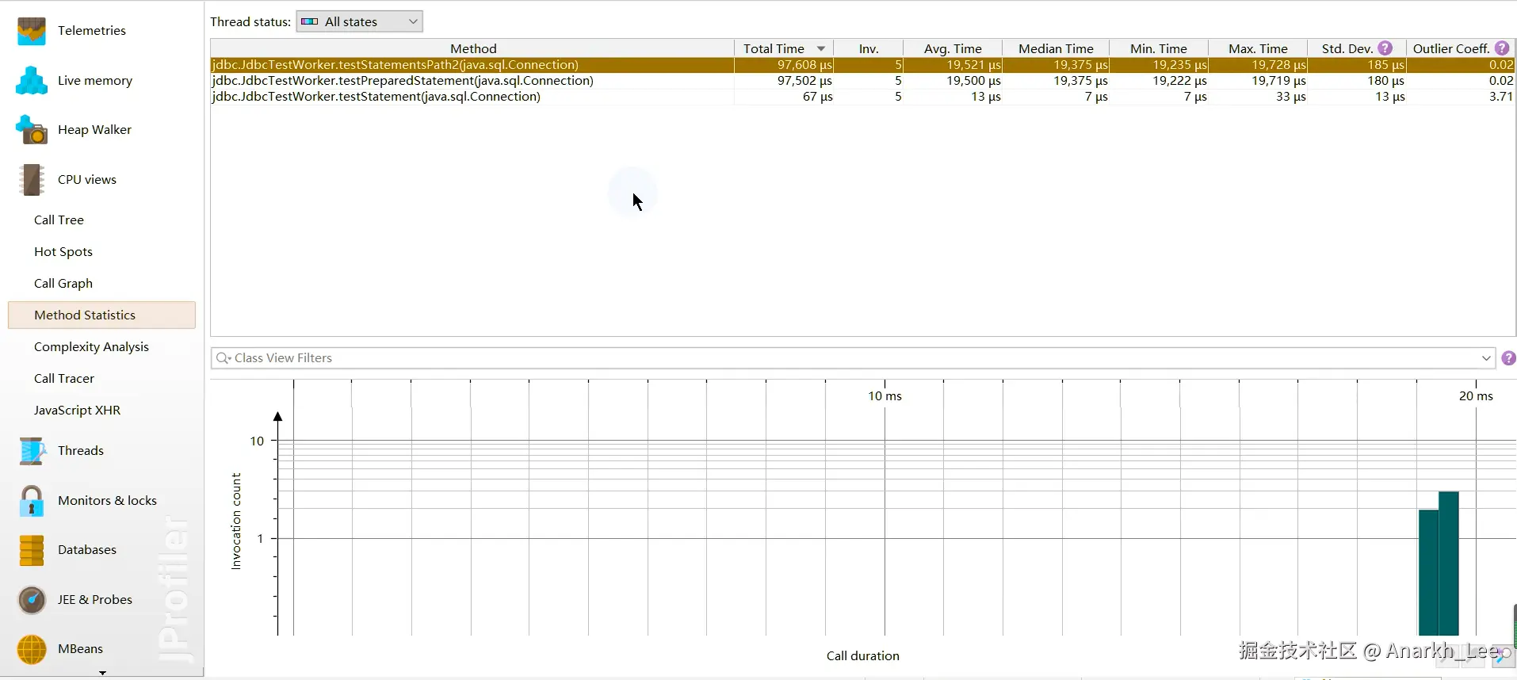Open the Threads section icon
The width and height of the screenshot is (1517, 680).
point(32,451)
